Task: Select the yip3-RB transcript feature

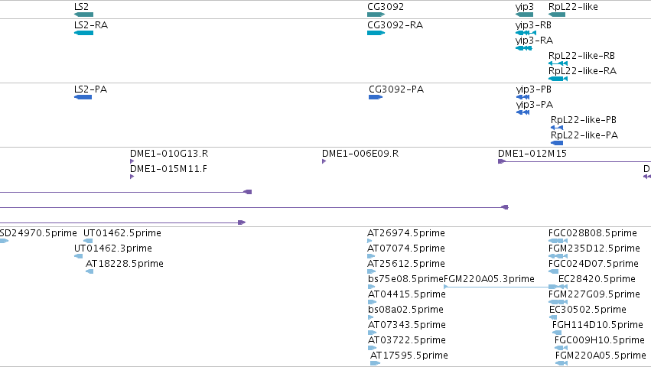Action: click(x=526, y=33)
